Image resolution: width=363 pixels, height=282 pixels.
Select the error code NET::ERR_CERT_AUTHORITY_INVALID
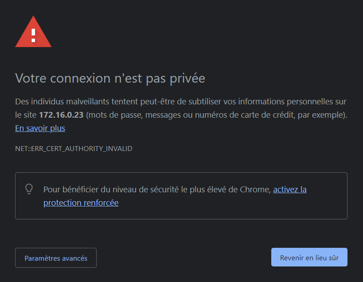[x=74, y=148]
